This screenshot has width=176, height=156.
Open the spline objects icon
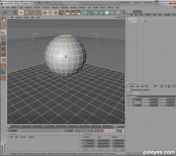tap(90, 13)
